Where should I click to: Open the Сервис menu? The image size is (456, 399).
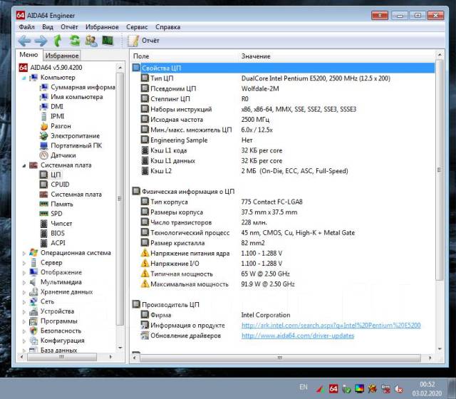[137, 27]
